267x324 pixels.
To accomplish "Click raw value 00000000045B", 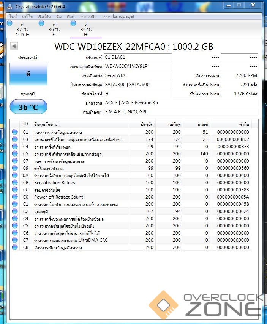I will point(233,204).
